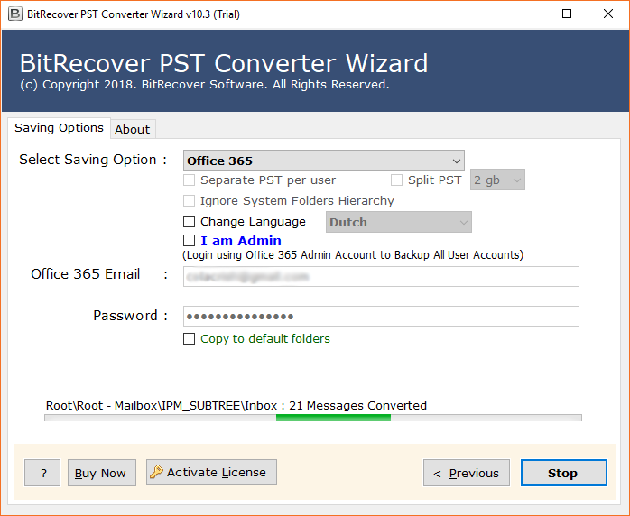The height and width of the screenshot is (516, 630).
Task: Toggle Separate PST per user checkbox
Action: (x=189, y=180)
